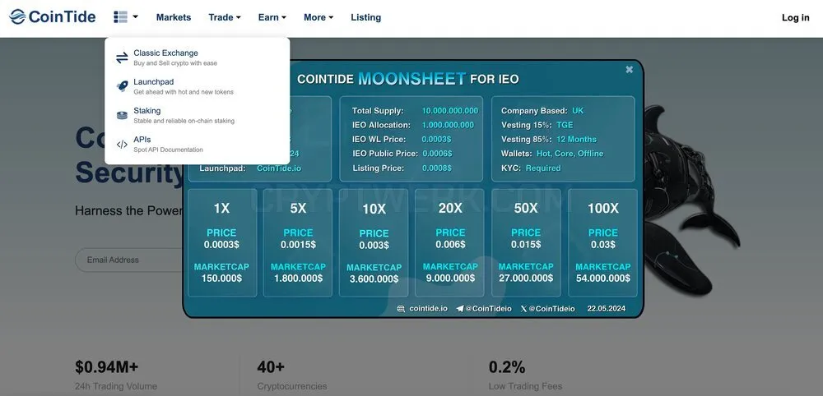Expand the Trade dropdown
This screenshot has width=823, height=396.
coord(225,17)
